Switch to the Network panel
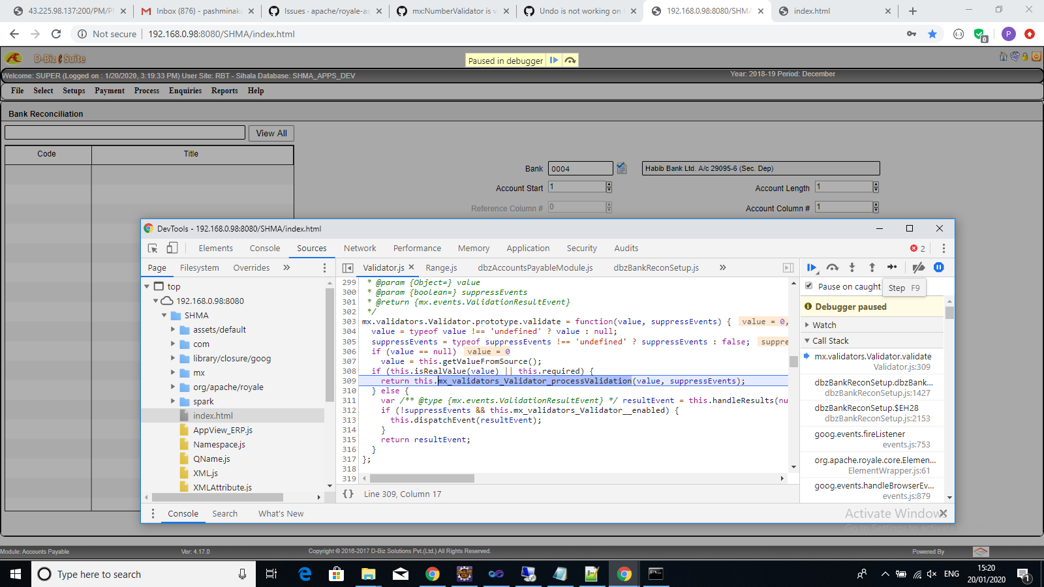Viewport: 1044px width, 587px height. pos(360,248)
